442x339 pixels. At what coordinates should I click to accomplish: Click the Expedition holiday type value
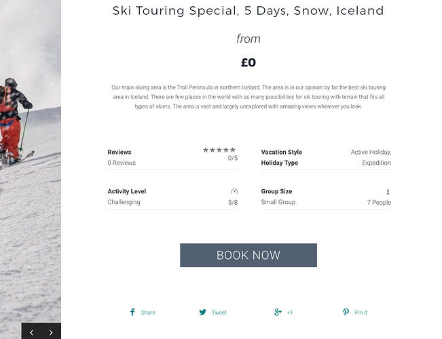click(x=376, y=163)
